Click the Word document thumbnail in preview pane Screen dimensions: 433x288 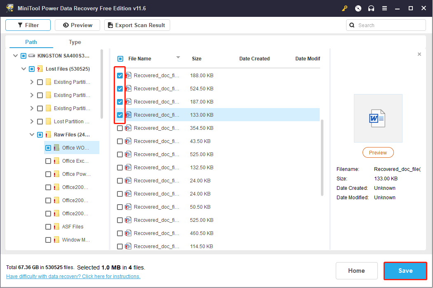pos(378,118)
